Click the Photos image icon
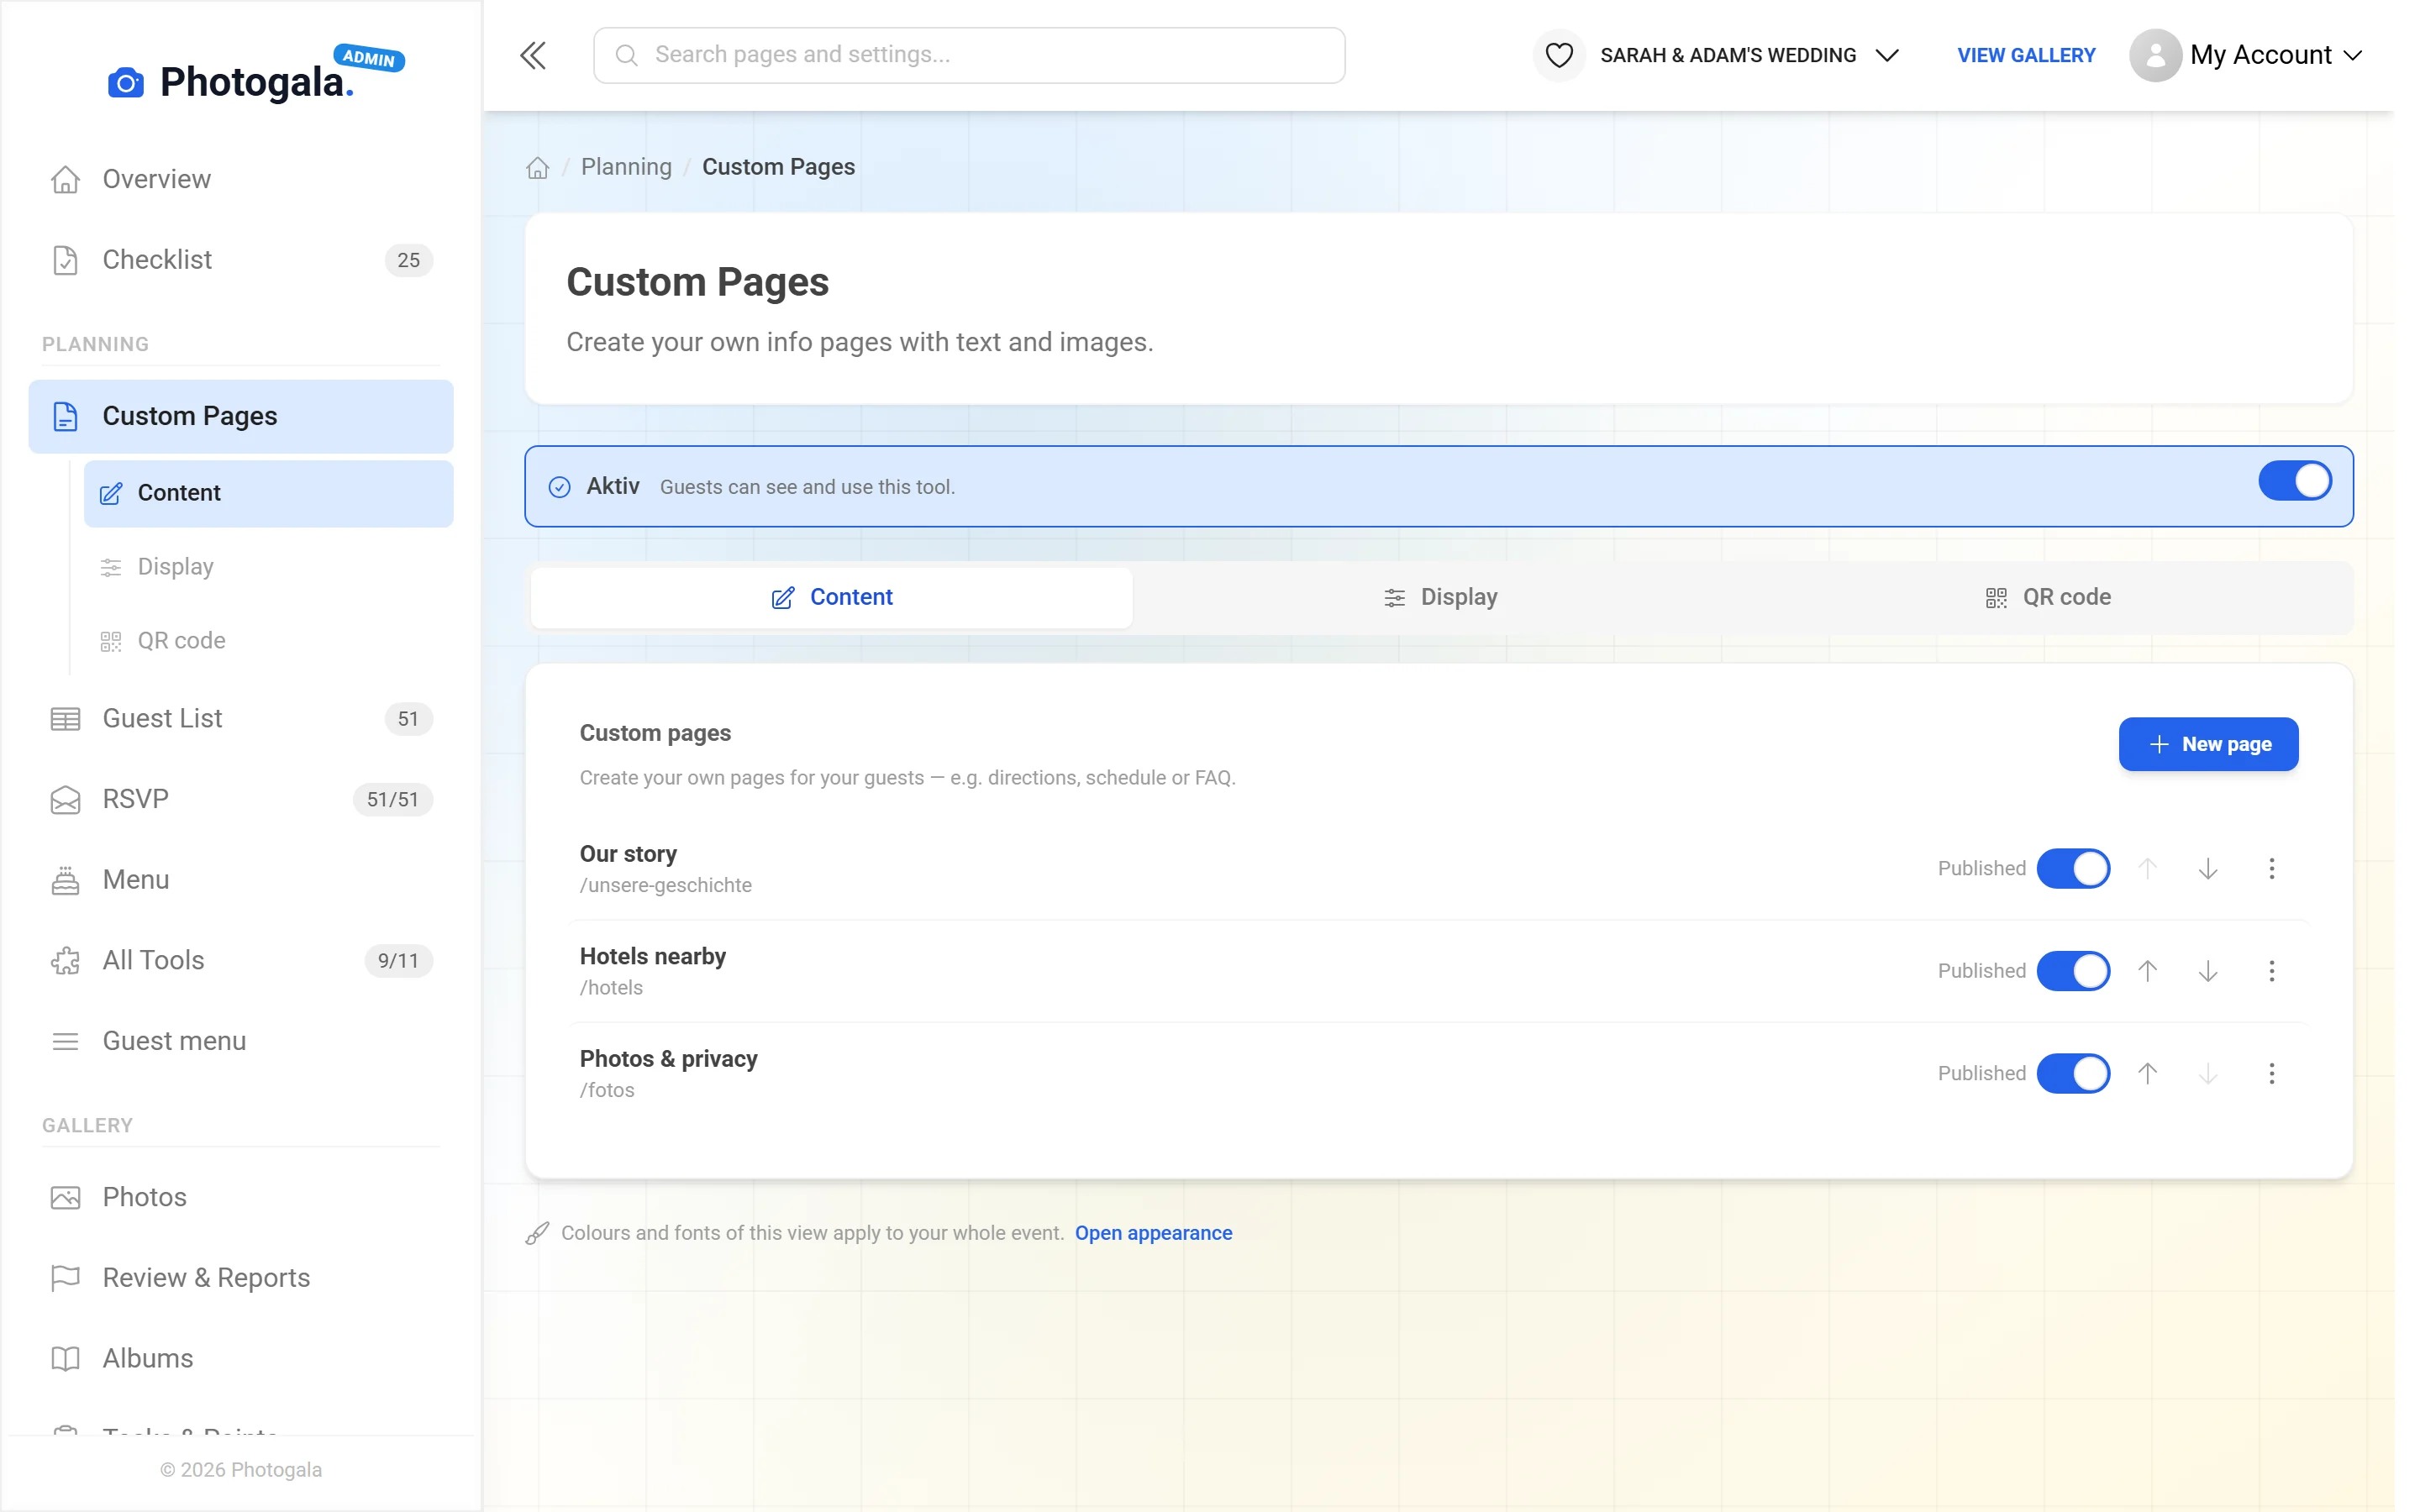 (x=65, y=1197)
